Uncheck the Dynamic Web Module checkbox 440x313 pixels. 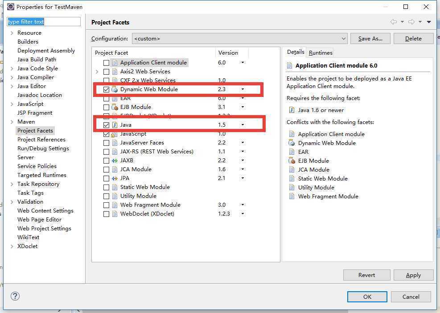coord(106,90)
